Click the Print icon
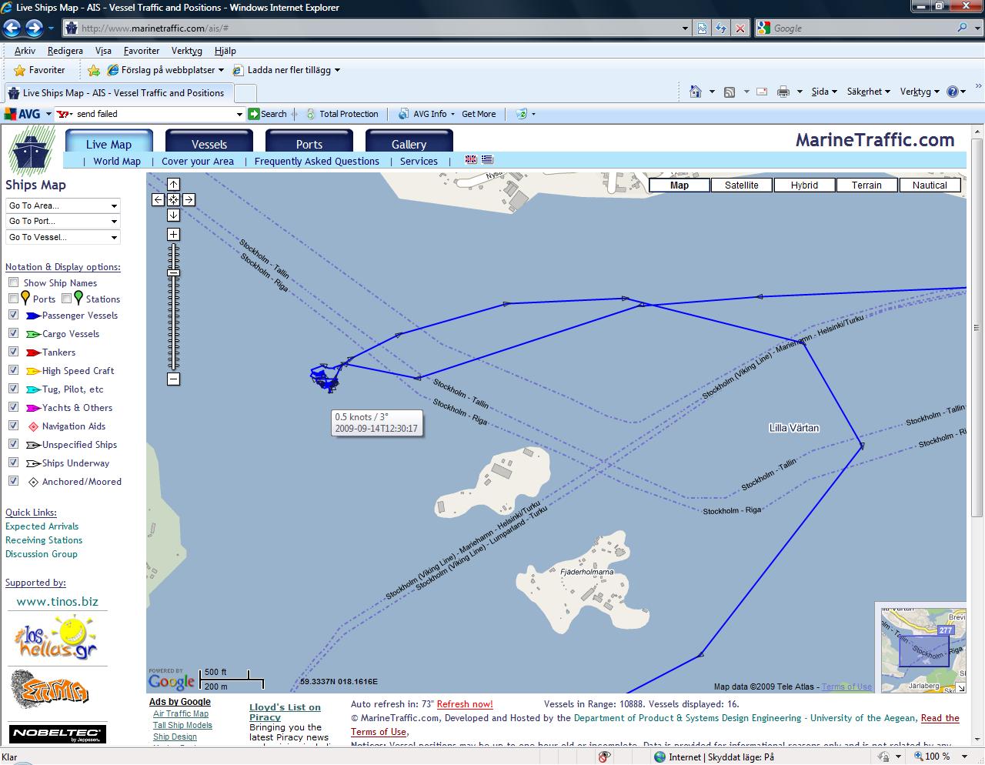 point(783,92)
